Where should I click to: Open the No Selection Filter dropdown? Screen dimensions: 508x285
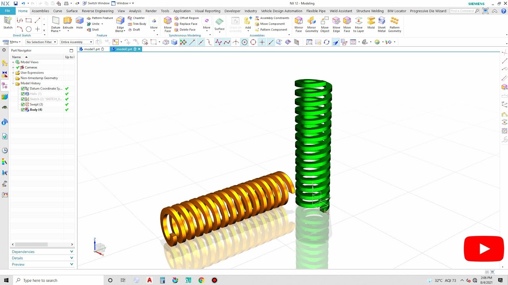point(41,42)
